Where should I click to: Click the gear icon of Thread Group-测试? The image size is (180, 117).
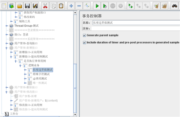[x=11, y=26]
